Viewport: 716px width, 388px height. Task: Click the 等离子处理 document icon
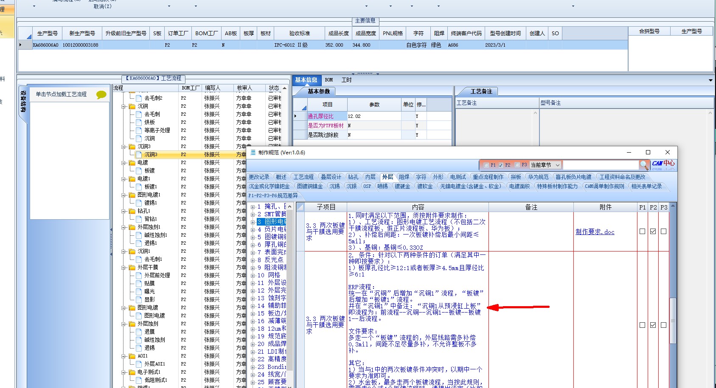(x=139, y=130)
